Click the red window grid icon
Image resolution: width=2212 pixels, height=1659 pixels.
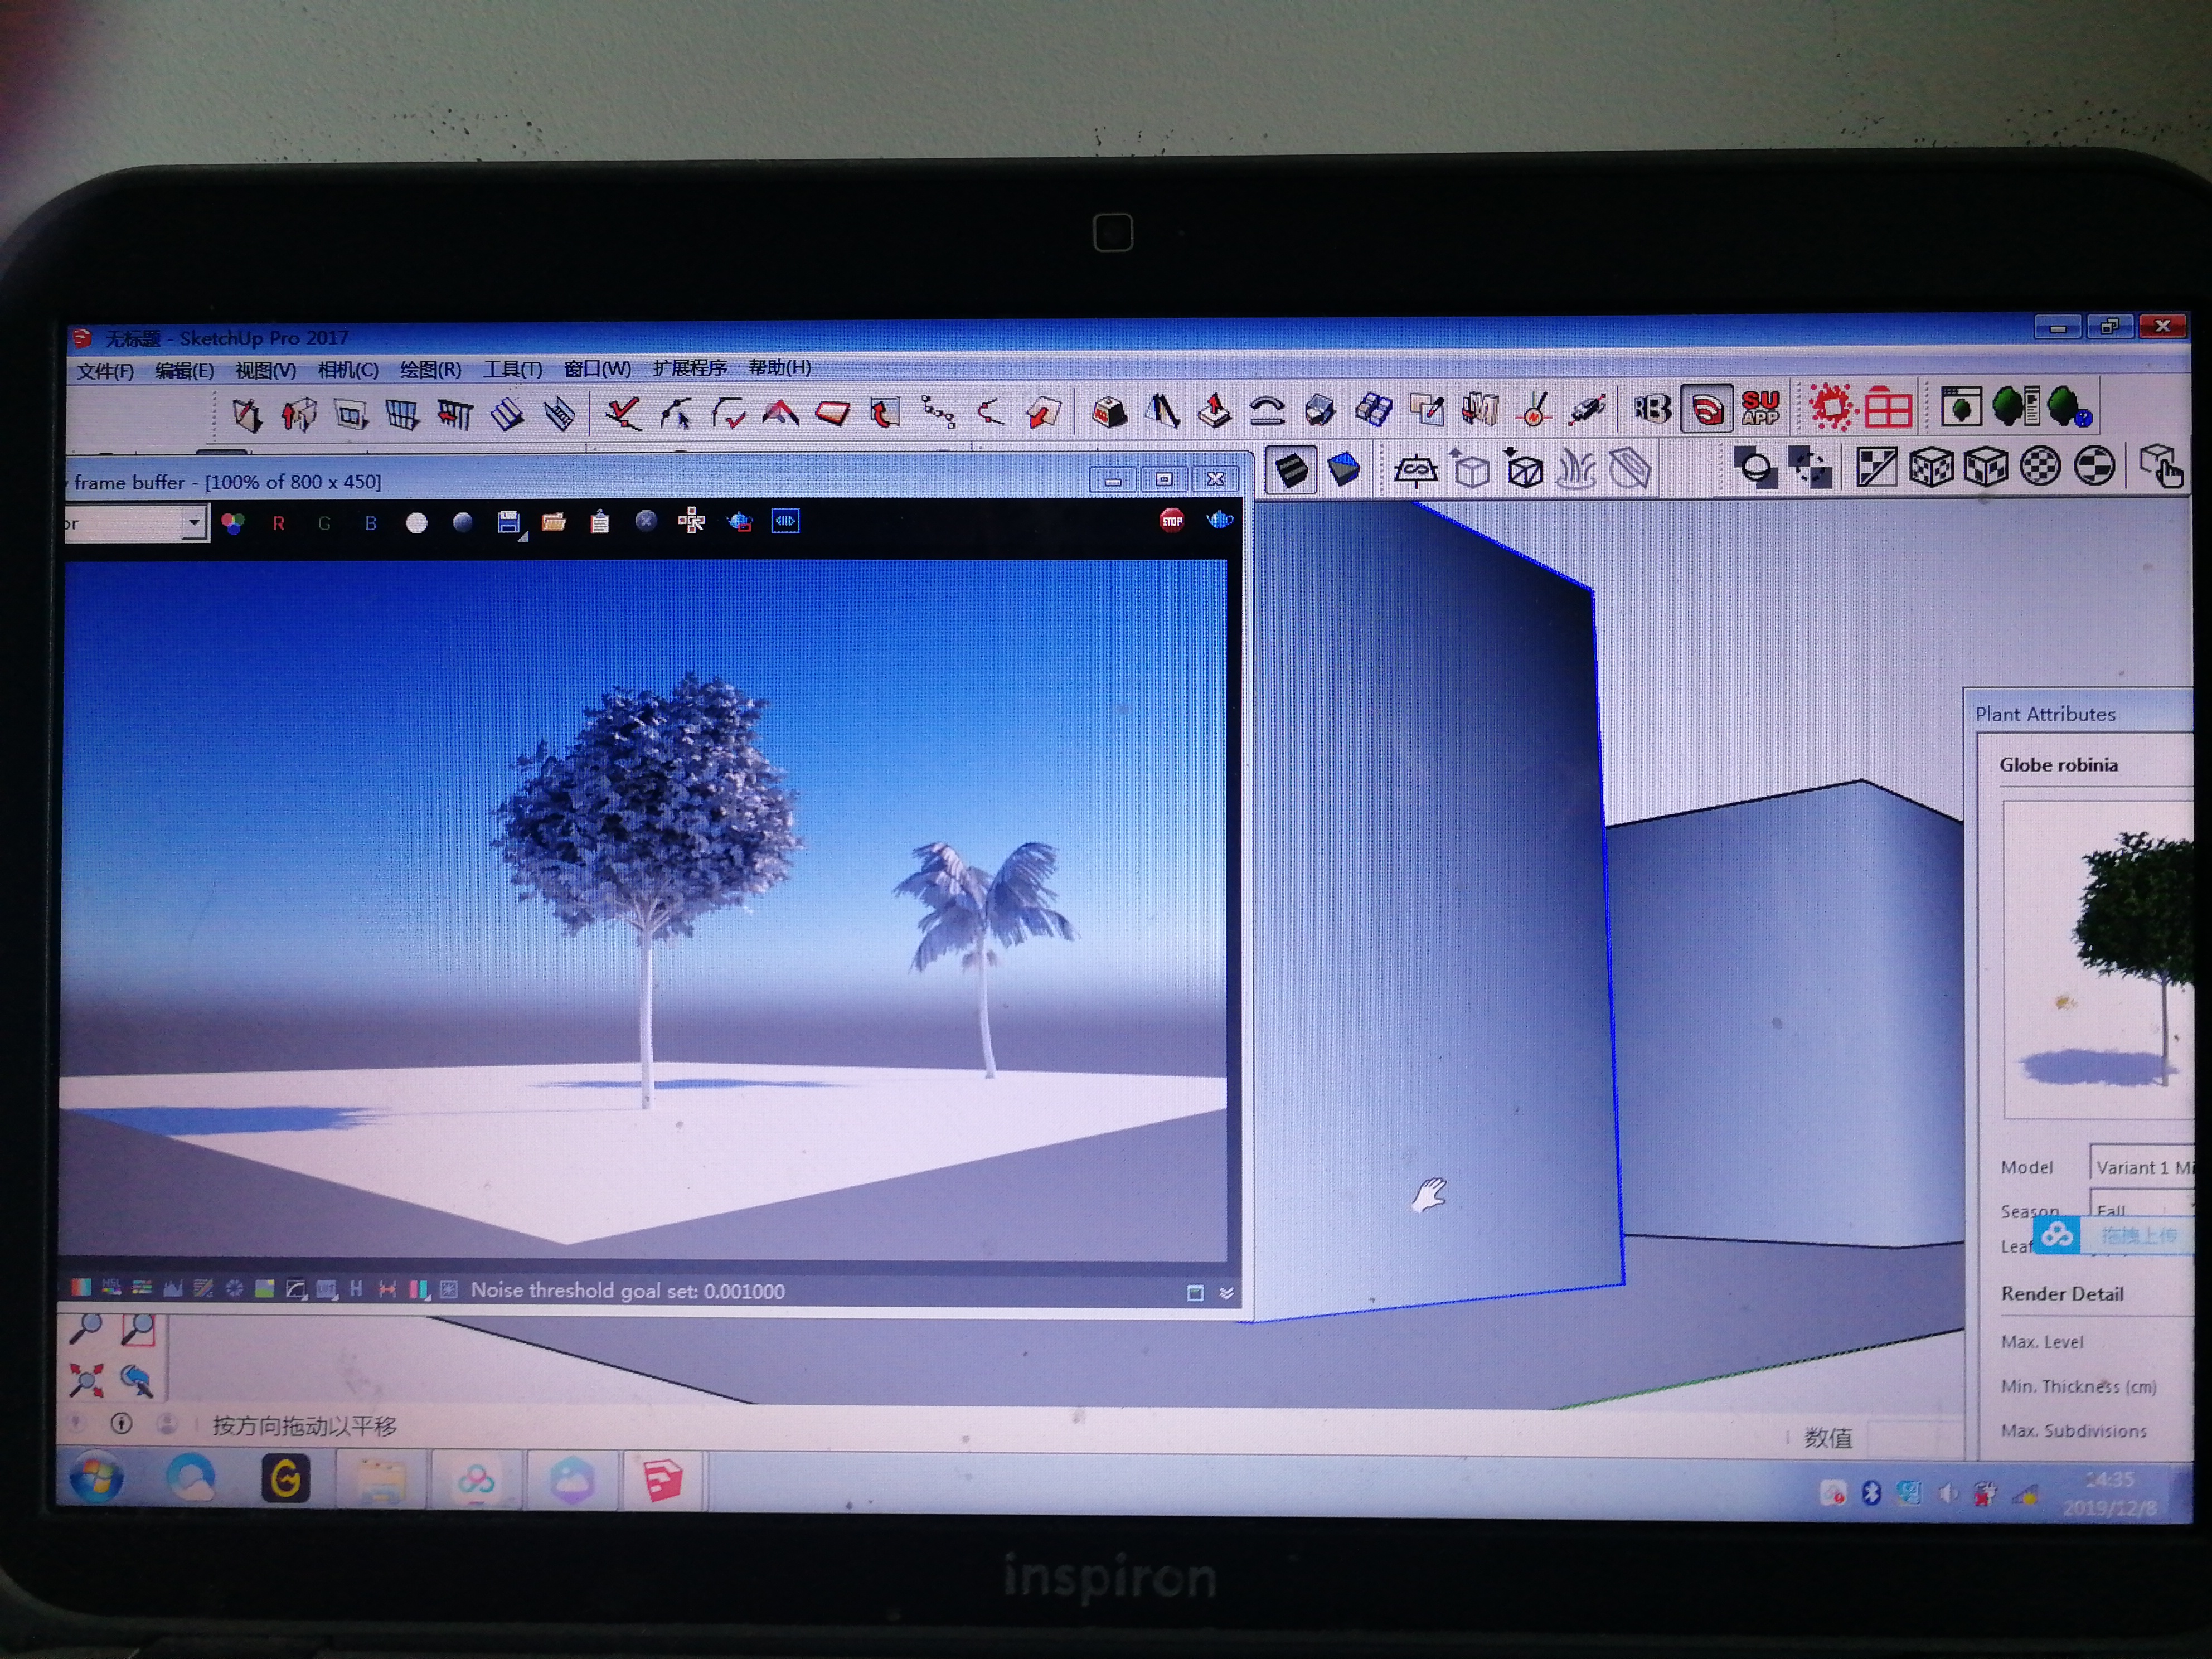(x=1888, y=407)
